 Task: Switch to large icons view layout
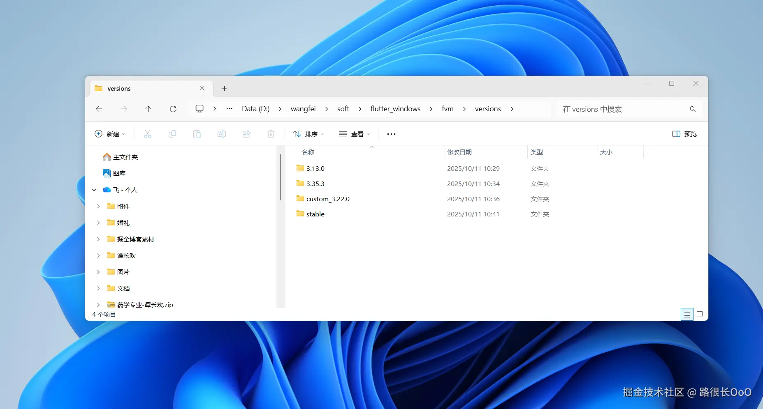(x=700, y=315)
